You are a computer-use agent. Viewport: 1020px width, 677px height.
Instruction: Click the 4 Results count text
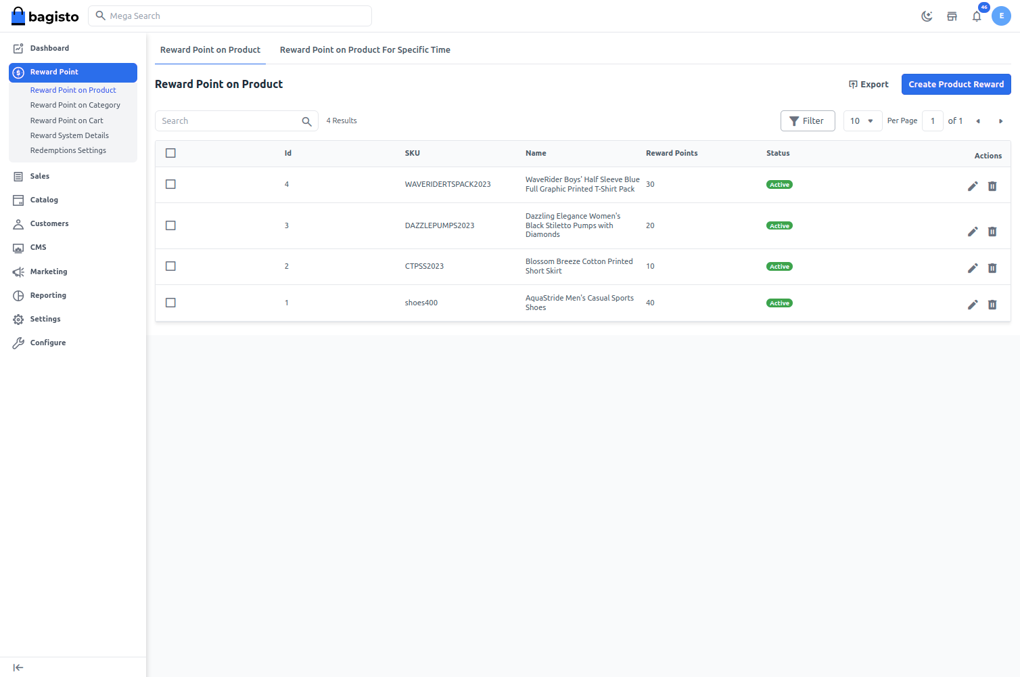tap(342, 121)
